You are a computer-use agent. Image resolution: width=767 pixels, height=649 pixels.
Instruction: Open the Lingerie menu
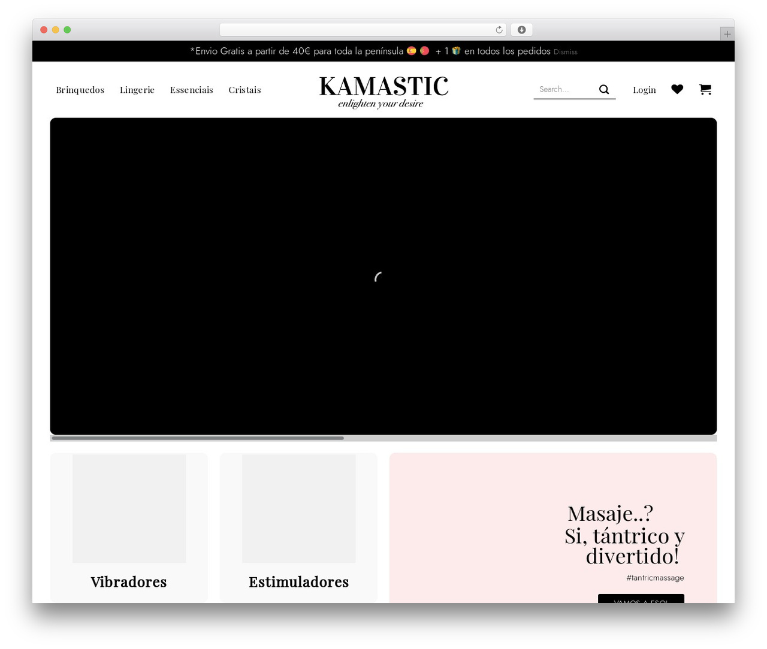point(137,90)
